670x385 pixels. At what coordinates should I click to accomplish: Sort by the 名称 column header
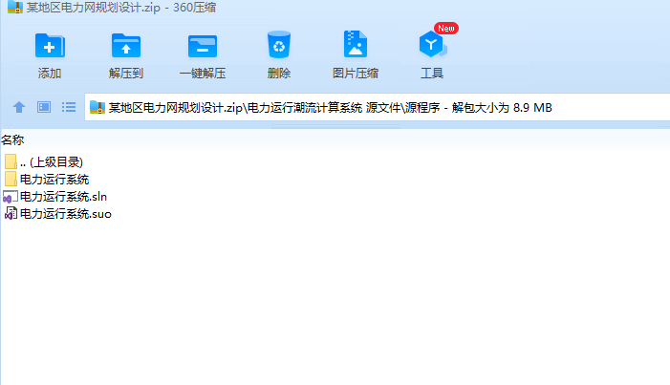pyautogui.click(x=12, y=139)
